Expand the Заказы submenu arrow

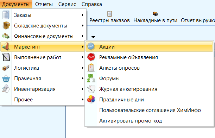[x=83, y=15]
